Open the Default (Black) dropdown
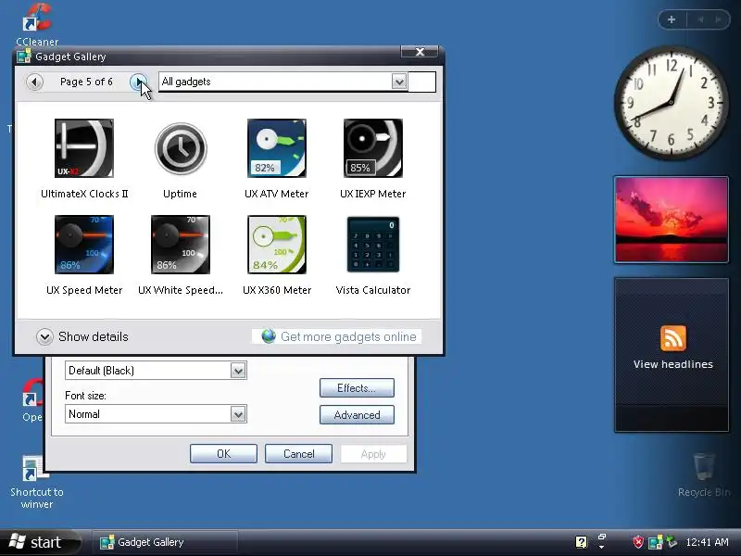Screen dimensions: 741x556 (238, 370)
